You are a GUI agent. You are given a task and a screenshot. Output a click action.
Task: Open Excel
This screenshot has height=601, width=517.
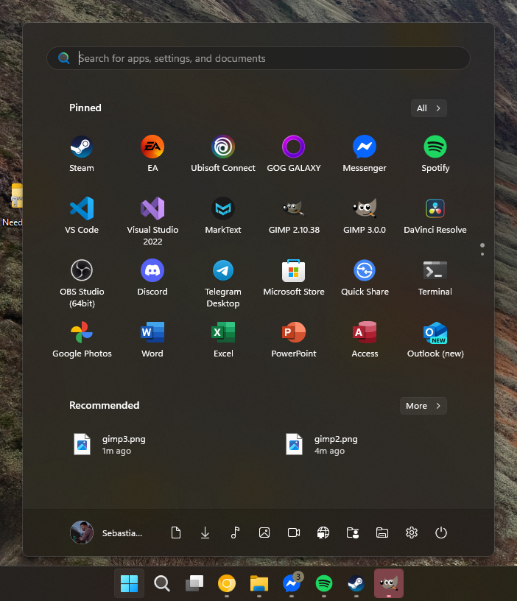pyautogui.click(x=223, y=340)
